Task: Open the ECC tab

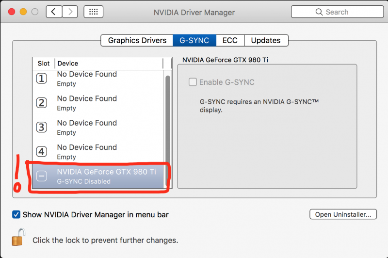Action: tap(230, 40)
